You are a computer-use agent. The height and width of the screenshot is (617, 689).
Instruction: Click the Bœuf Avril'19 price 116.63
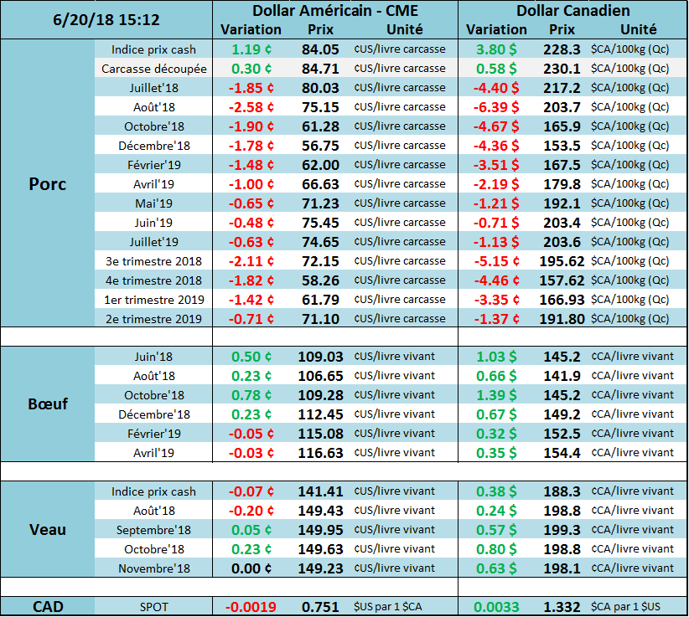click(320, 453)
